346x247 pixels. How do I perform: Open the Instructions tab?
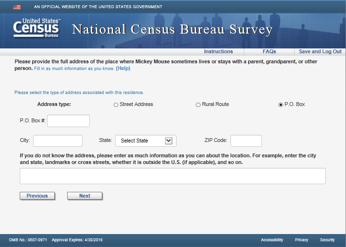(218, 51)
